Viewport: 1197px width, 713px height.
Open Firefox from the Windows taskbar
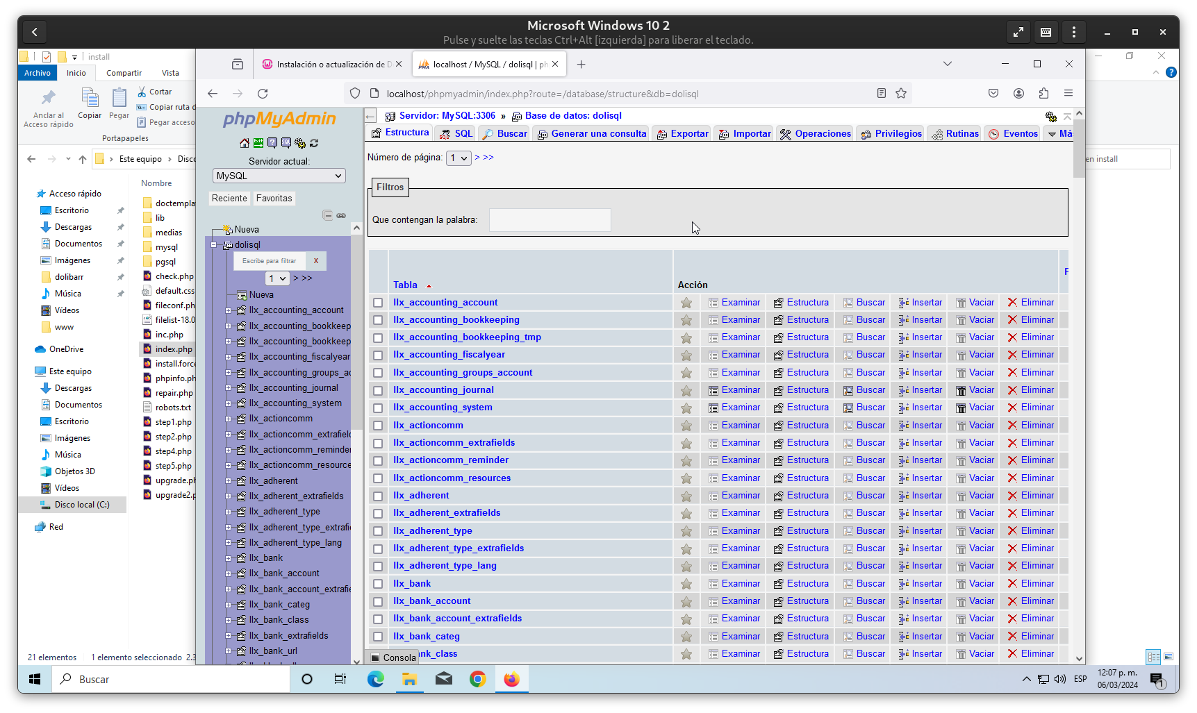point(511,679)
